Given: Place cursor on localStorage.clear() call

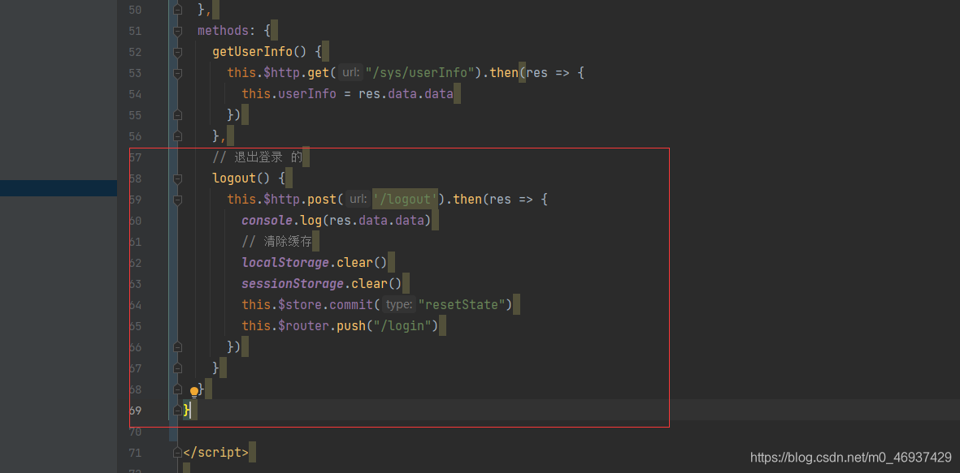Looking at the screenshot, I should 315,262.
